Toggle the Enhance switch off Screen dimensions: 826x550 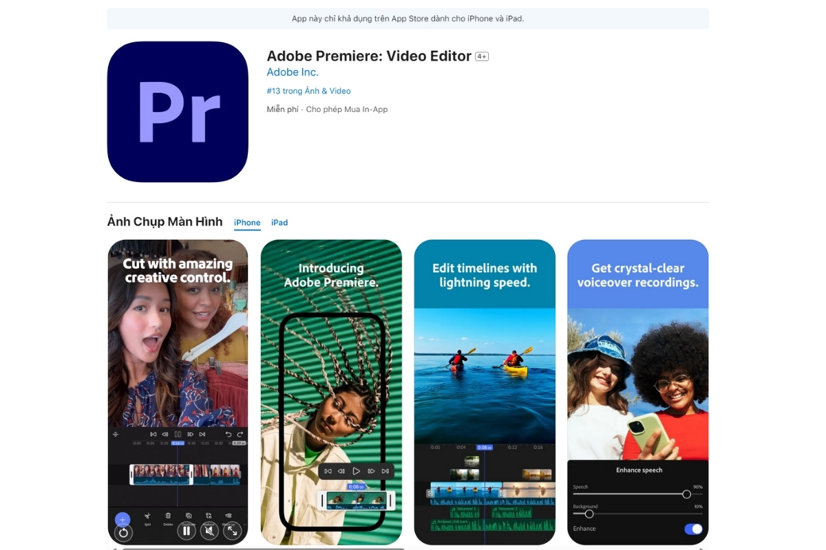(693, 529)
